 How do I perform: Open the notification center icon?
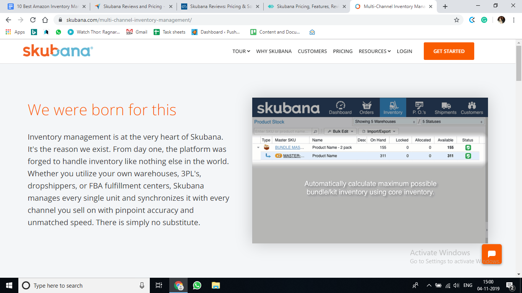click(x=510, y=285)
